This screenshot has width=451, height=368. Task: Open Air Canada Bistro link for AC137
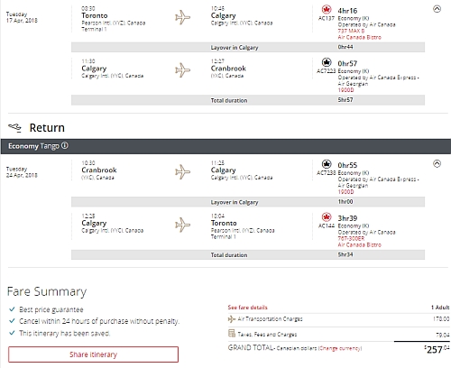(359, 37)
